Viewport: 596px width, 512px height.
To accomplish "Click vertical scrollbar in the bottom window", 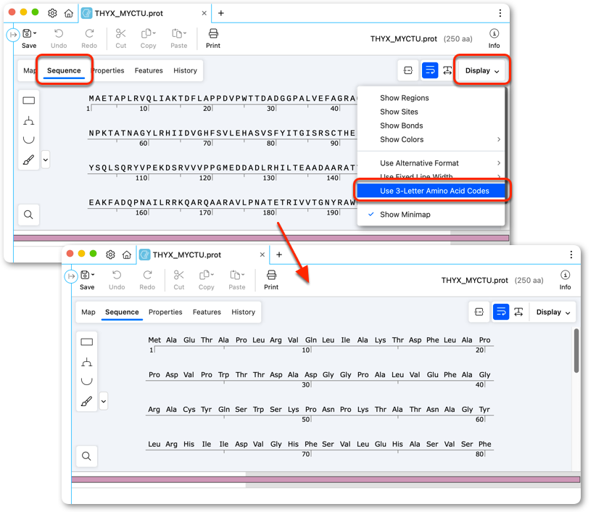I will click(x=576, y=351).
